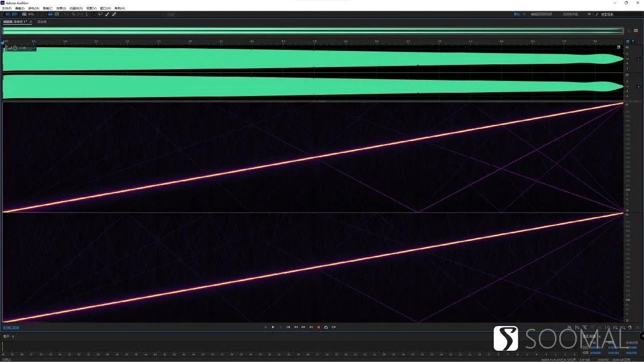Select the Spot Healing Brush tool
This screenshot has width=644, height=362.
click(x=114, y=14)
